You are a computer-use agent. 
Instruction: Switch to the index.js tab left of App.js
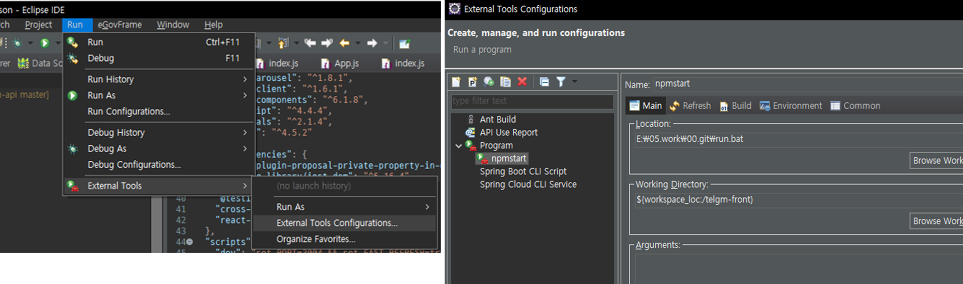click(278, 63)
